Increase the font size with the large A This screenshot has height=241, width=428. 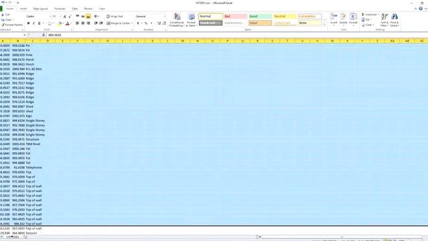(65, 17)
